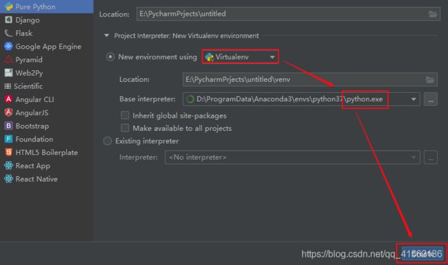Collapse the Project Interpreter section triangle
448x265 pixels.
pyautogui.click(x=107, y=36)
